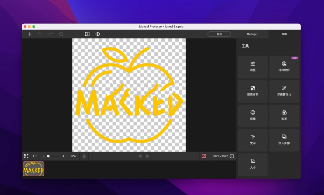Undo the last action
The image size is (324, 195).
tap(40, 34)
